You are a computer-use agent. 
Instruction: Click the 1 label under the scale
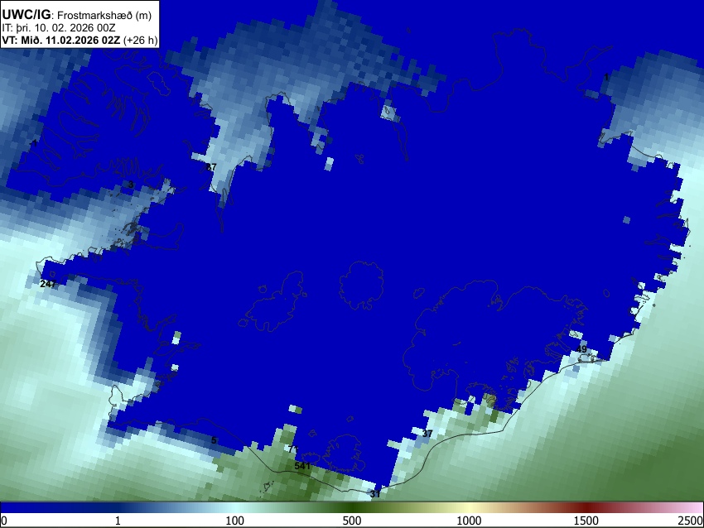(x=118, y=521)
